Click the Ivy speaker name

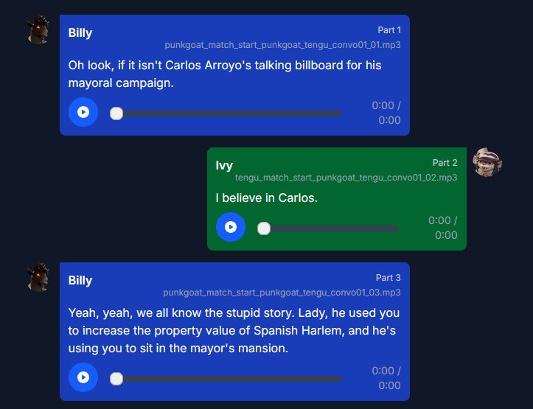(224, 165)
